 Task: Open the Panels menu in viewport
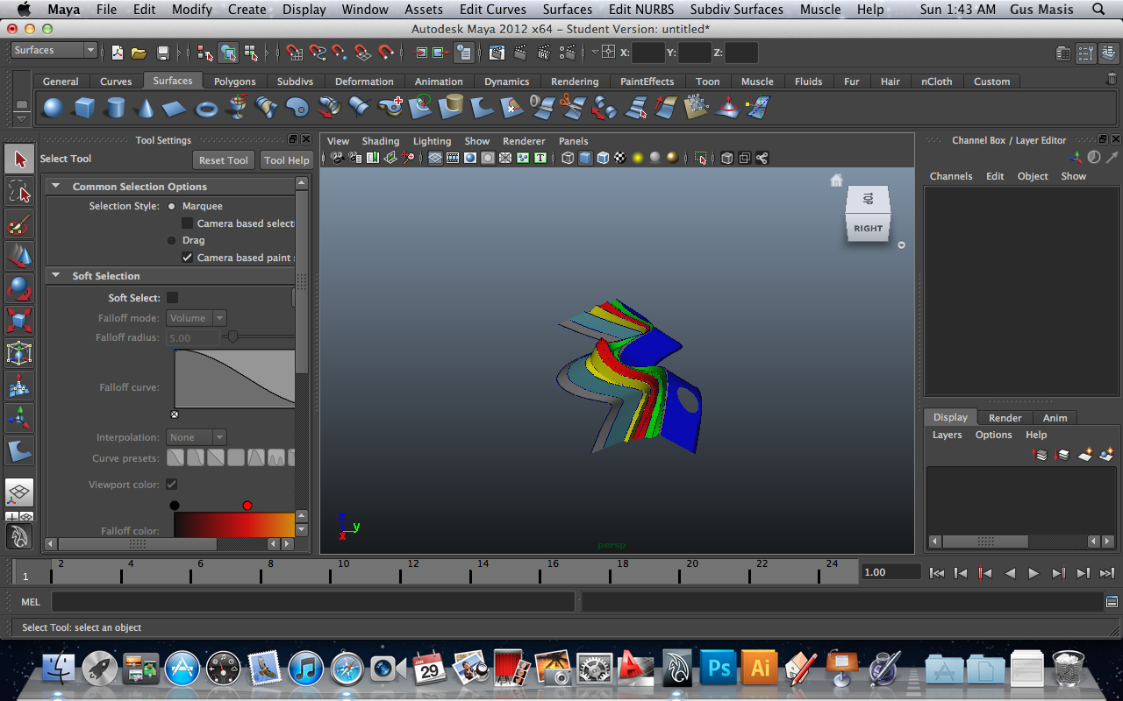(x=574, y=141)
